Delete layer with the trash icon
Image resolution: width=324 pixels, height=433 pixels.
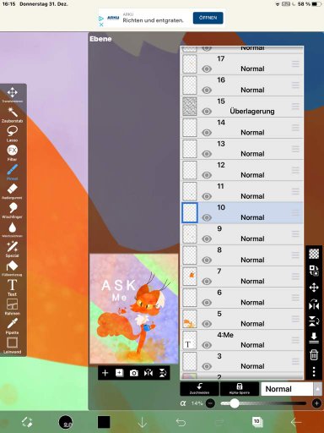[314, 354]
